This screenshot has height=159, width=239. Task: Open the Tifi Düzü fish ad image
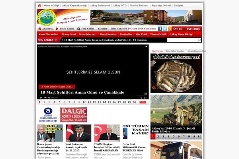click(x=176, y=73)
